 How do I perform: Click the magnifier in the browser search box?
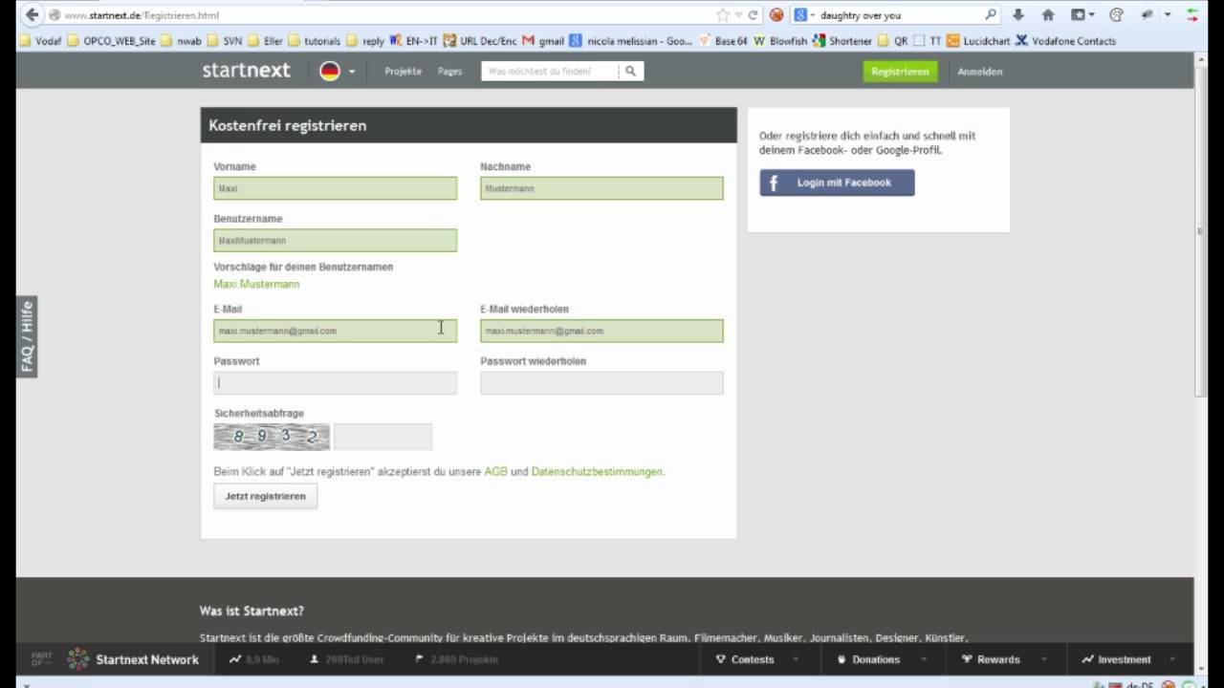click(x=991, y=15)
